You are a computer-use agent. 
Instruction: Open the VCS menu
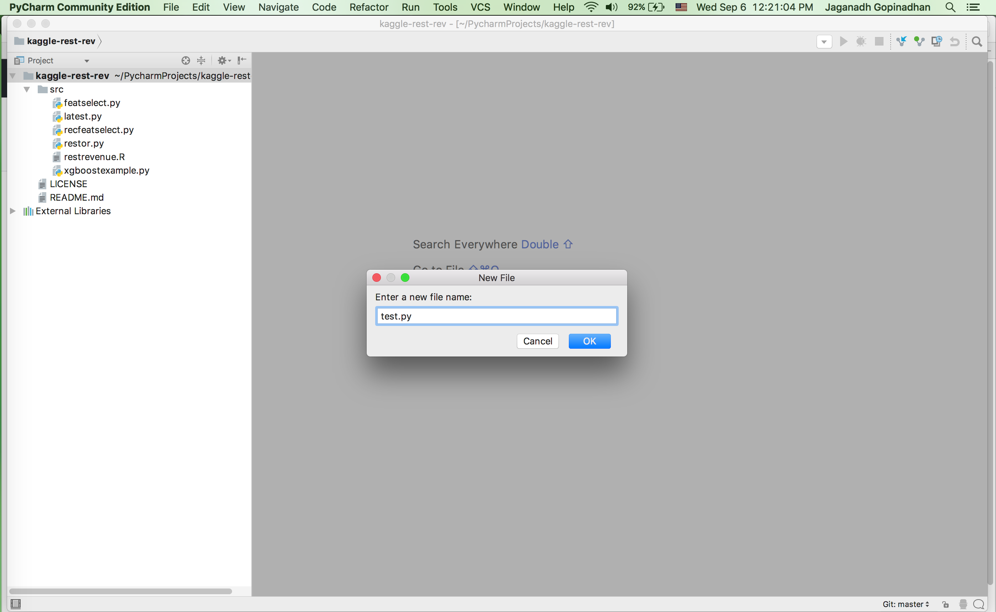[480, 7]
